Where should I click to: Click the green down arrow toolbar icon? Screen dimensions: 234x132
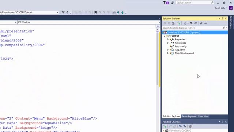118,12
